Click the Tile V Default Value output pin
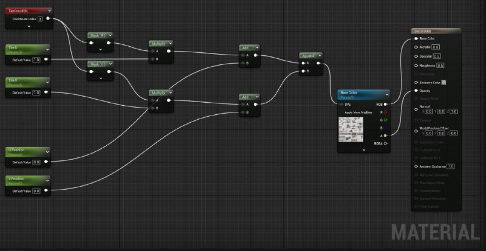The height and width of the screenshot is (251, 486). click(x=46, y=92)
